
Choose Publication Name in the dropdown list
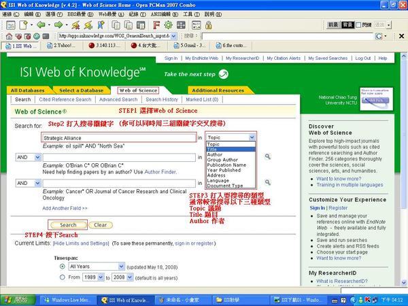click(231, 165)
